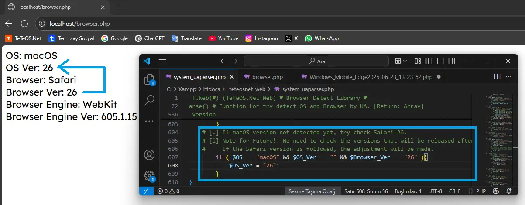
Task: Click unsaved dot on Windows_Mobile_Edge tab
Action: pyautogui.click(x=439, y=77)
